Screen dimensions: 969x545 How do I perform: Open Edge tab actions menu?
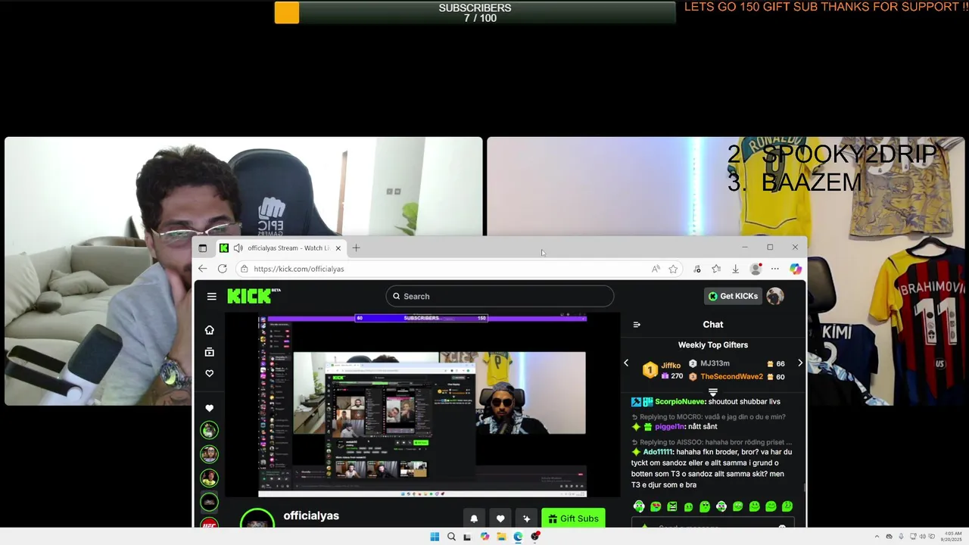pos(203,248)
